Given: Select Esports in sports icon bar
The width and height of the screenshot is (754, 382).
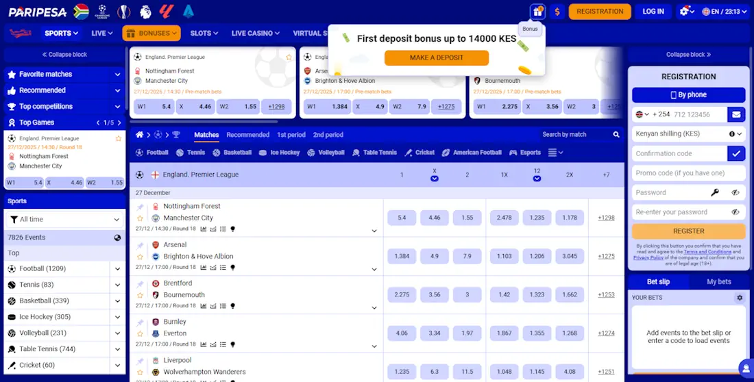Looking at the screenshot, I should click(x=525, y=152).
